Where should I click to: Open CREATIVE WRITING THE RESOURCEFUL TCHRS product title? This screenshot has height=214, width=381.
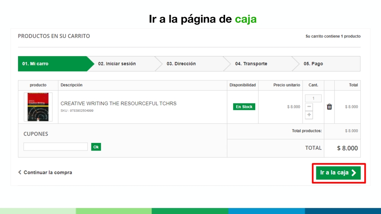(x=118, y=103)
